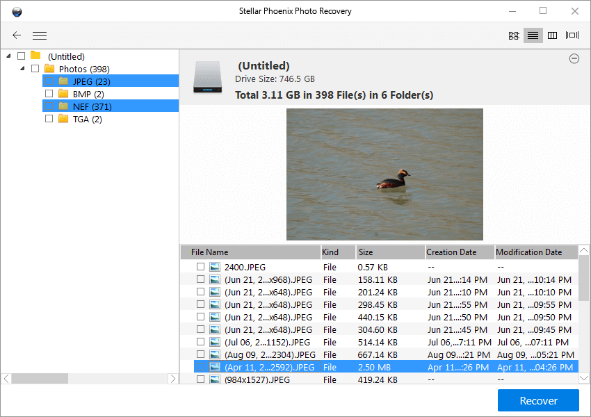
Task: Maximize the Stellar Phoenix window
Action: 543,11
